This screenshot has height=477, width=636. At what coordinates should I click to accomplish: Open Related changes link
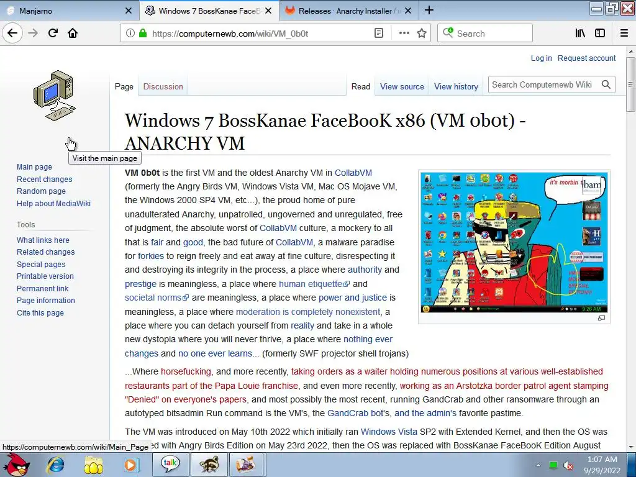[x=46, y=252]
